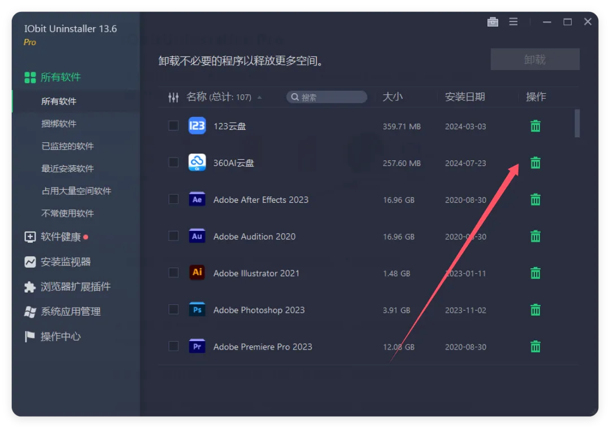This screenshot has height=428, width=610.
Task: Click the Illustrator Ai icon
Action: [197, 273]
